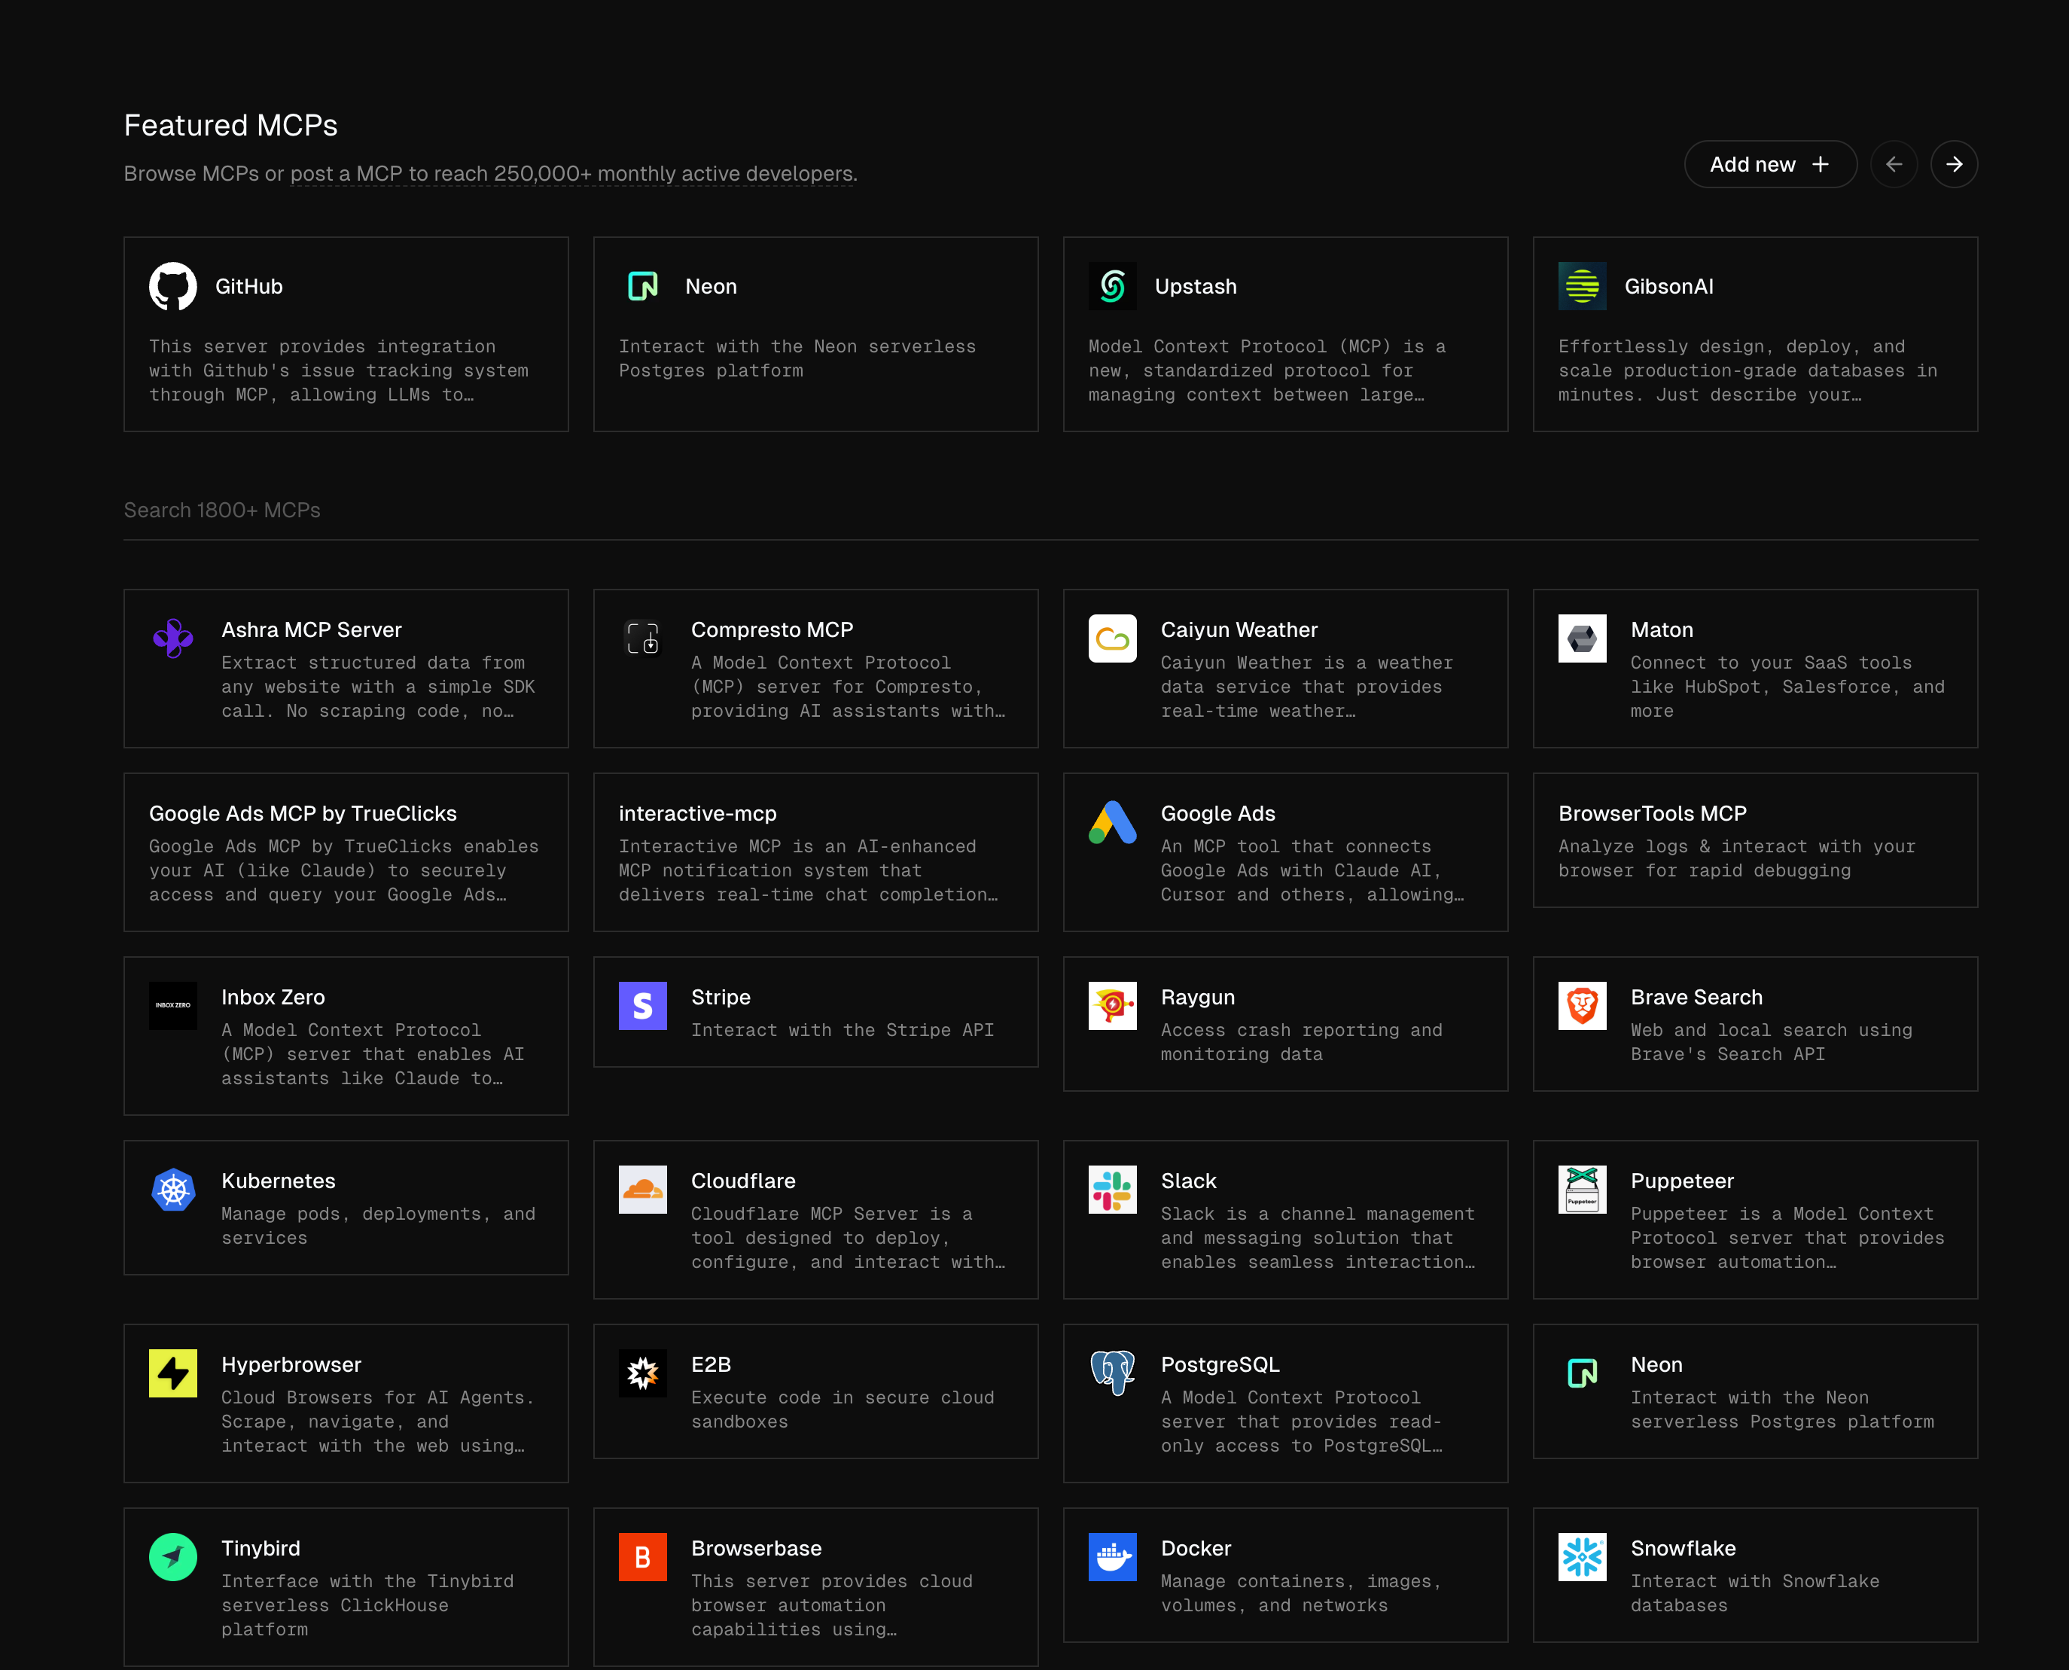The height and width of the screenshot is (1670, 2069).
Task: Click the Slack colorful logo icon
Action: (x=1112, y=1190)
